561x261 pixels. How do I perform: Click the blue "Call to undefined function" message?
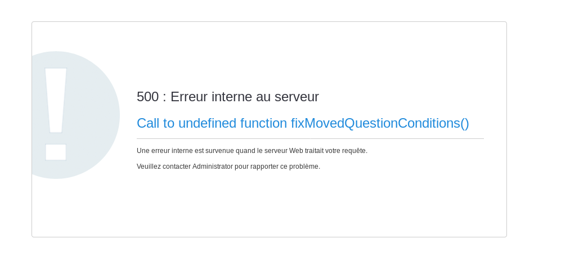click(x=212, y=123)
